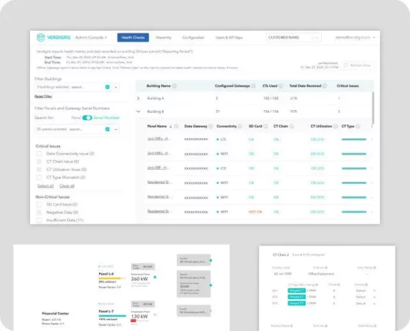This screenshot has height=331, width=410.
Task: Open Default dropdown in CT3 row
Action: pos(366,304)
